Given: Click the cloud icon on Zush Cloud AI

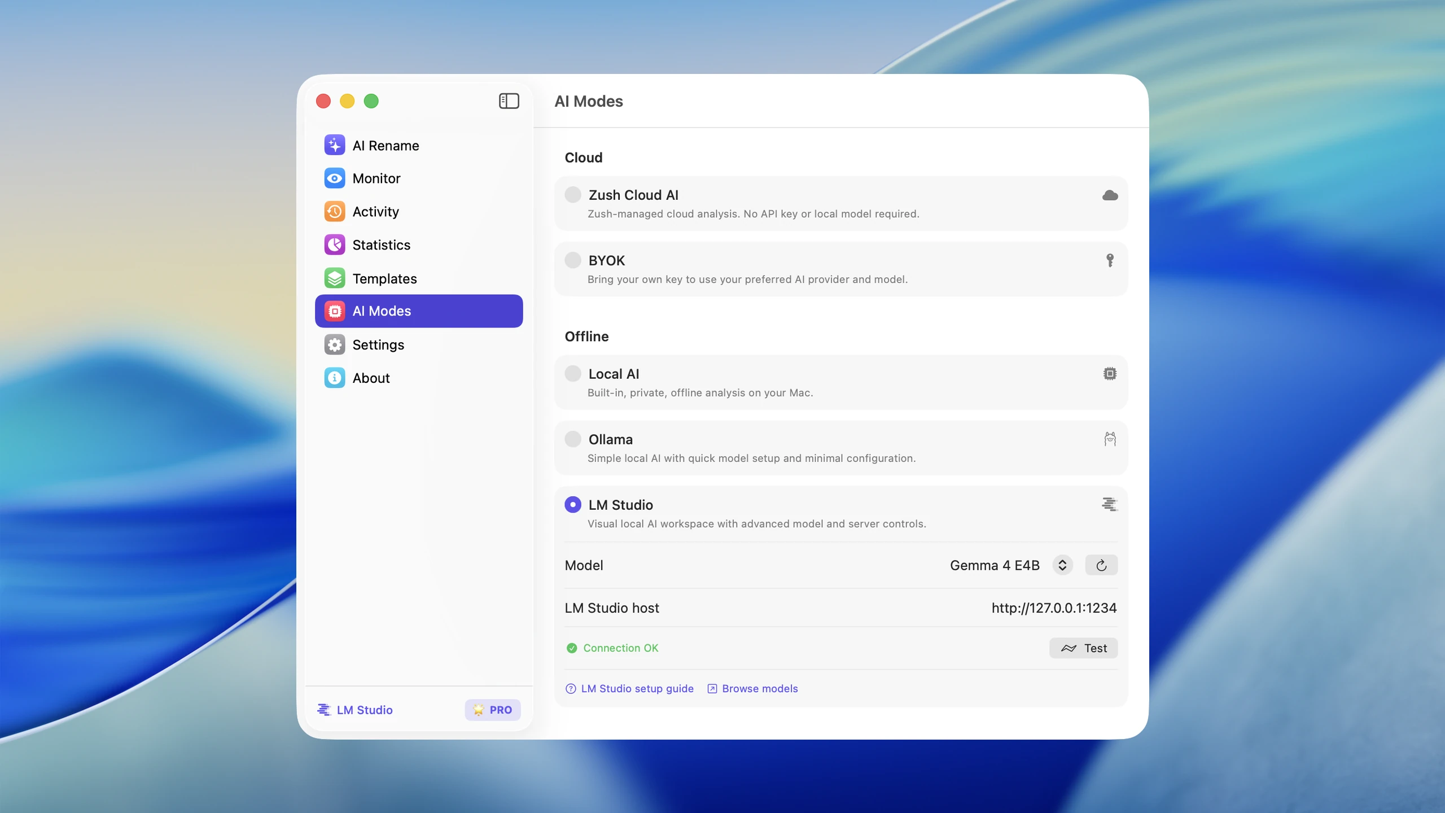Looking at the screenshot, I should pyautogui.click(x=1110, y=195).
